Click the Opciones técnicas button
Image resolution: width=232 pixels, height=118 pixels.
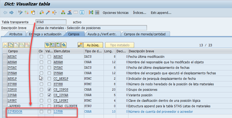tap(116, 13)
